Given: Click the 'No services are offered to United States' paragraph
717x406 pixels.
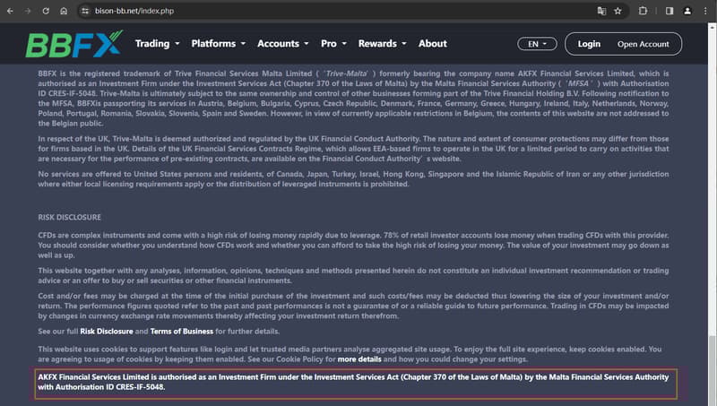Looking at the screenshot, I should [353, 178].
